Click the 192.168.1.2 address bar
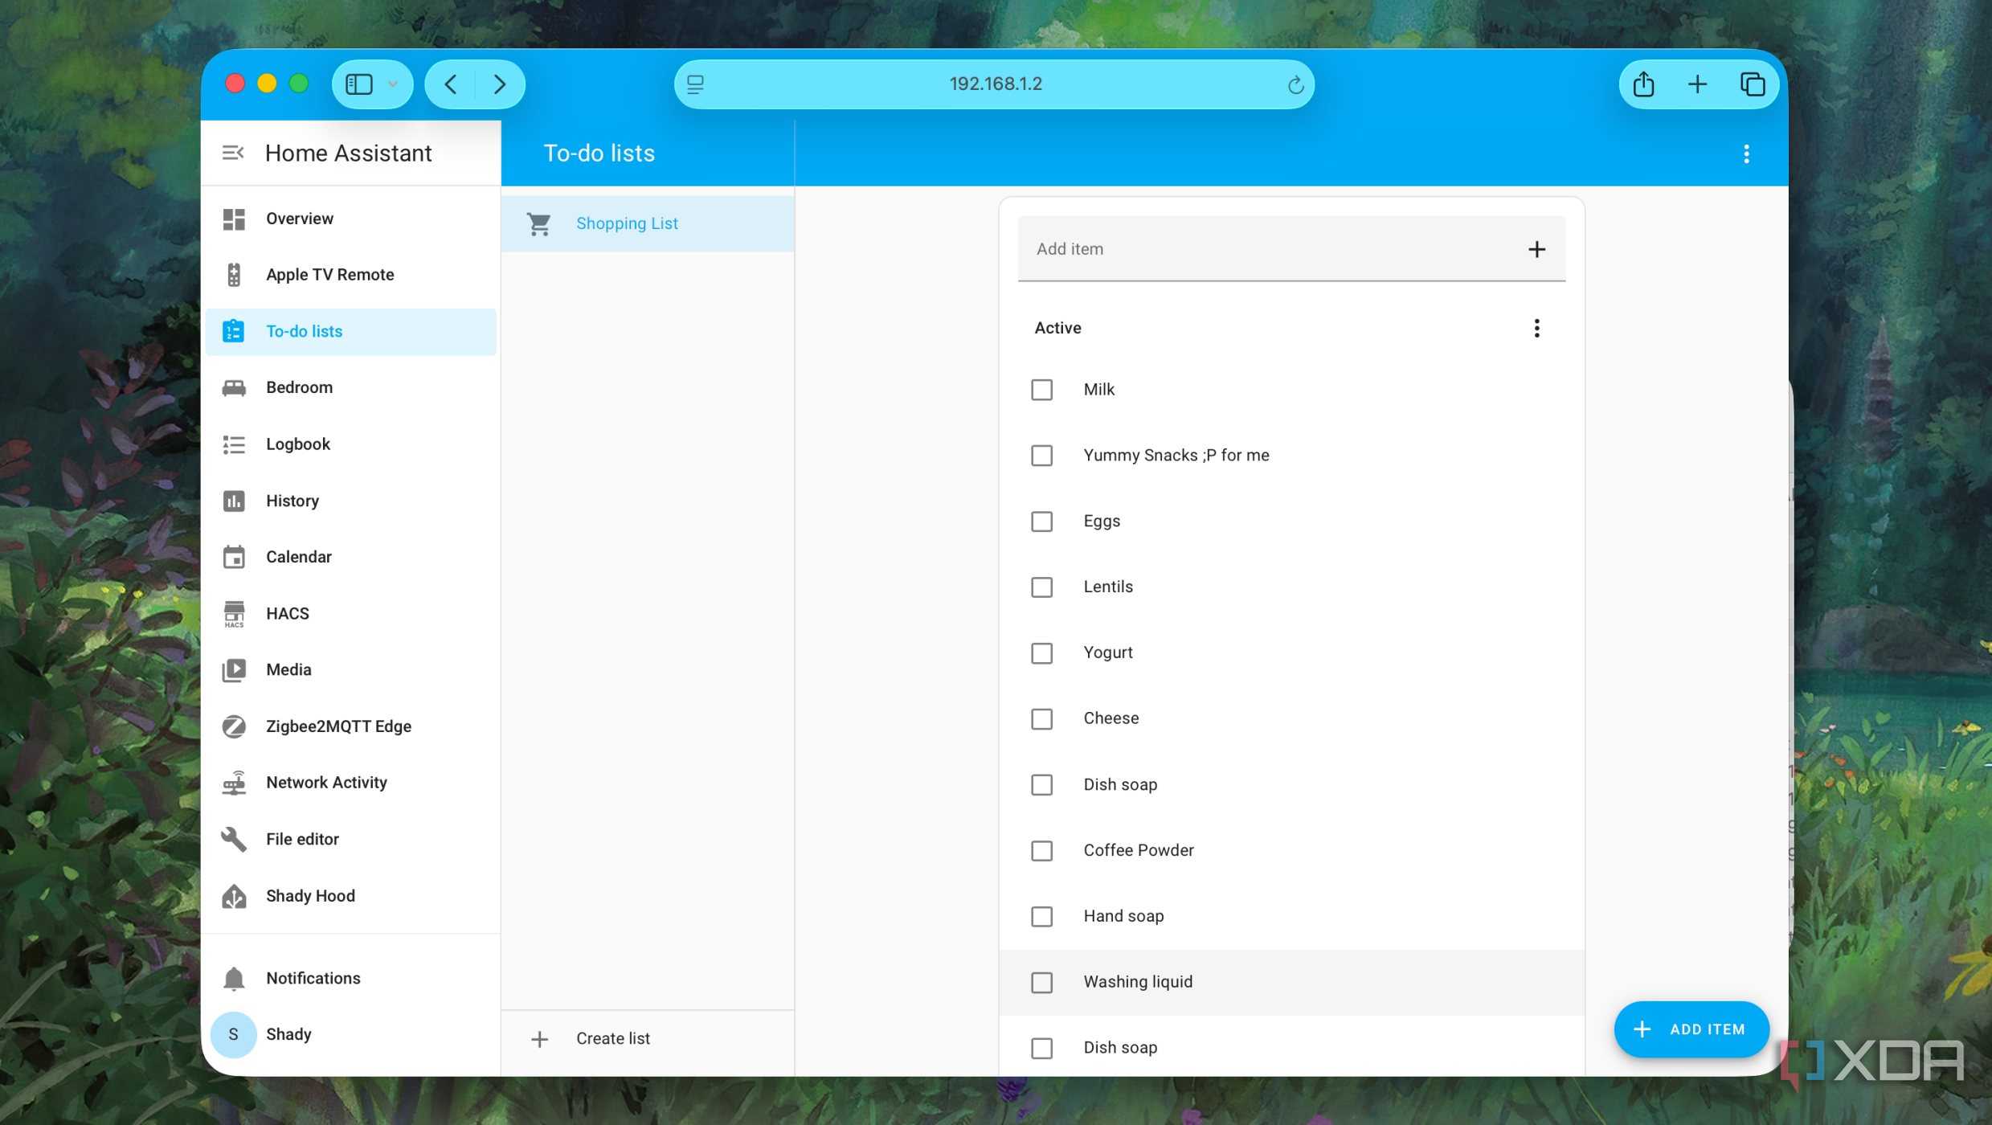1992x1125 pixels. pos(994,84)
